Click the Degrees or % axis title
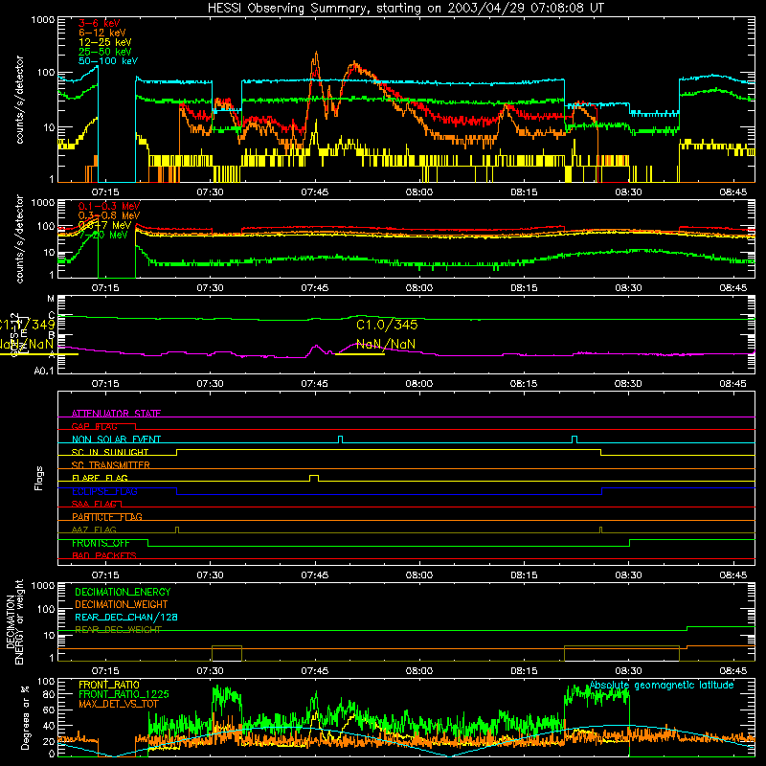The width and height of the screenshot is (766, 766). pos(25,717)
